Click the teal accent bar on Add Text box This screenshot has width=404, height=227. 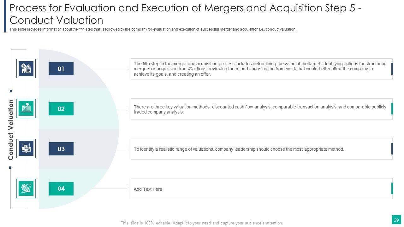(x=392, y=189)
